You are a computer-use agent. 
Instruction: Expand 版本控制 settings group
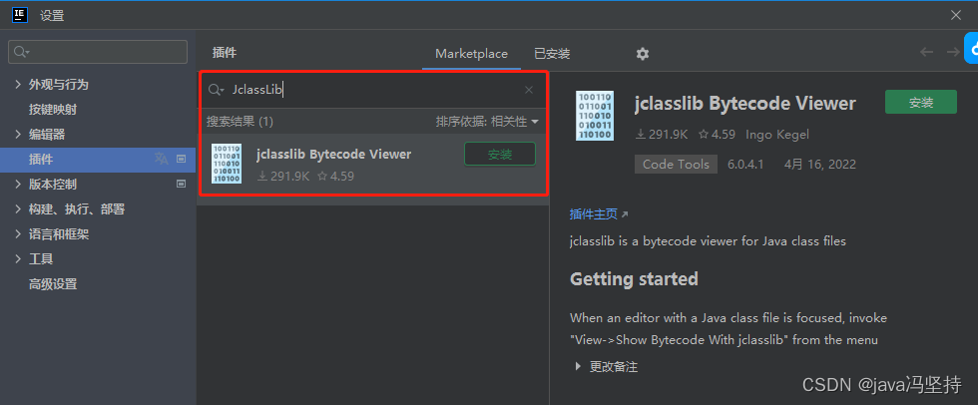tap(18, 184)
